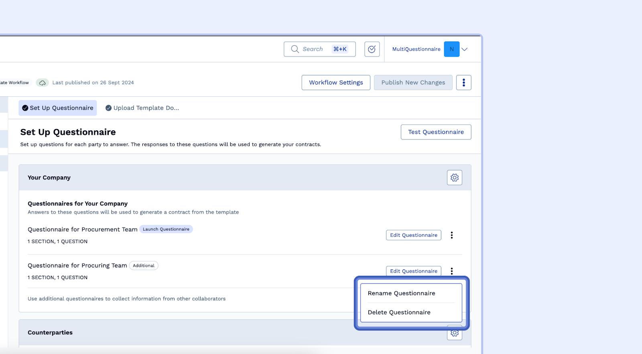Click the task checklist icon near search
Viewport: 642px width, 354px height.
pyautogui.click(x=372, y=49)
